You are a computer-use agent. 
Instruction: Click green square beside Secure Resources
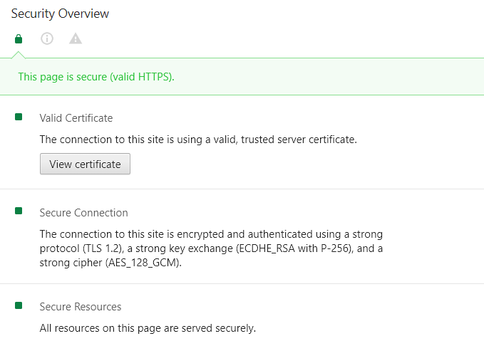tap(19, 305)
